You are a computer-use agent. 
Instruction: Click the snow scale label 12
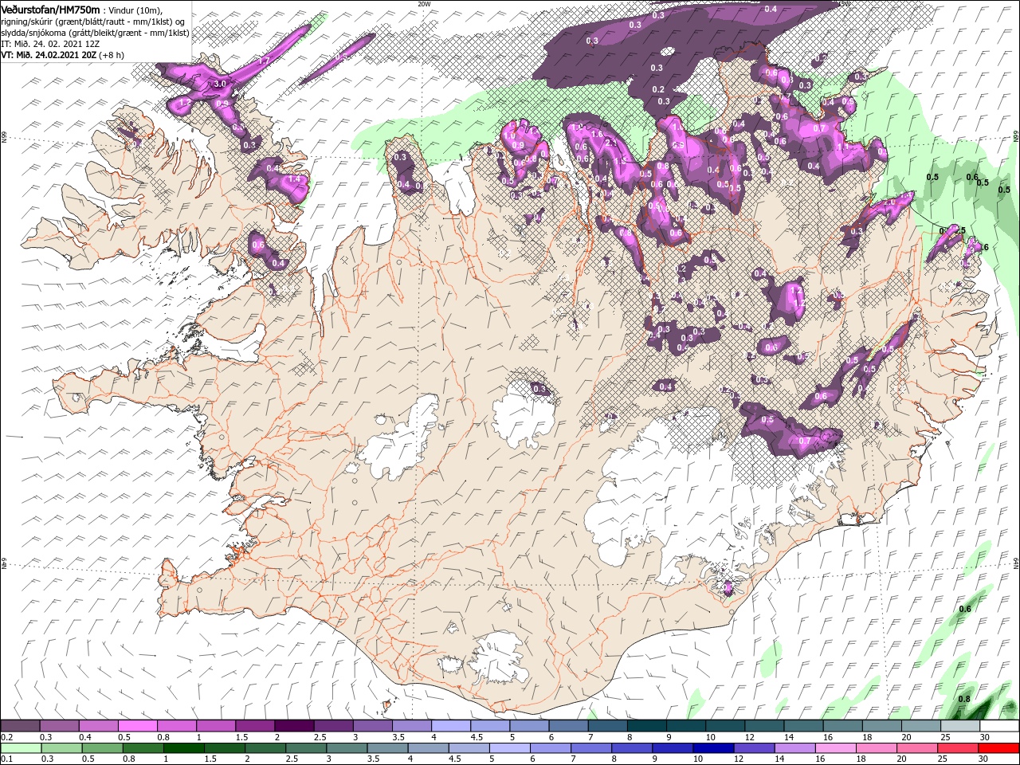[x=749, y=737]
